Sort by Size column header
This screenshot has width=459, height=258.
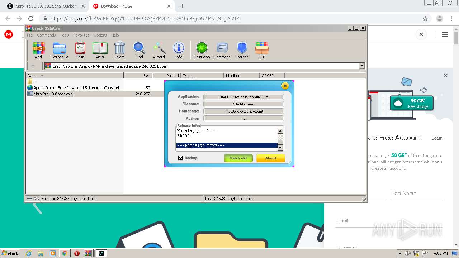(138, 76)
